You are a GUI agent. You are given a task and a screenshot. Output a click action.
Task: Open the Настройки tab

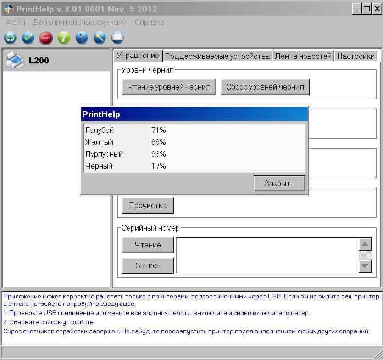[356, 56]
